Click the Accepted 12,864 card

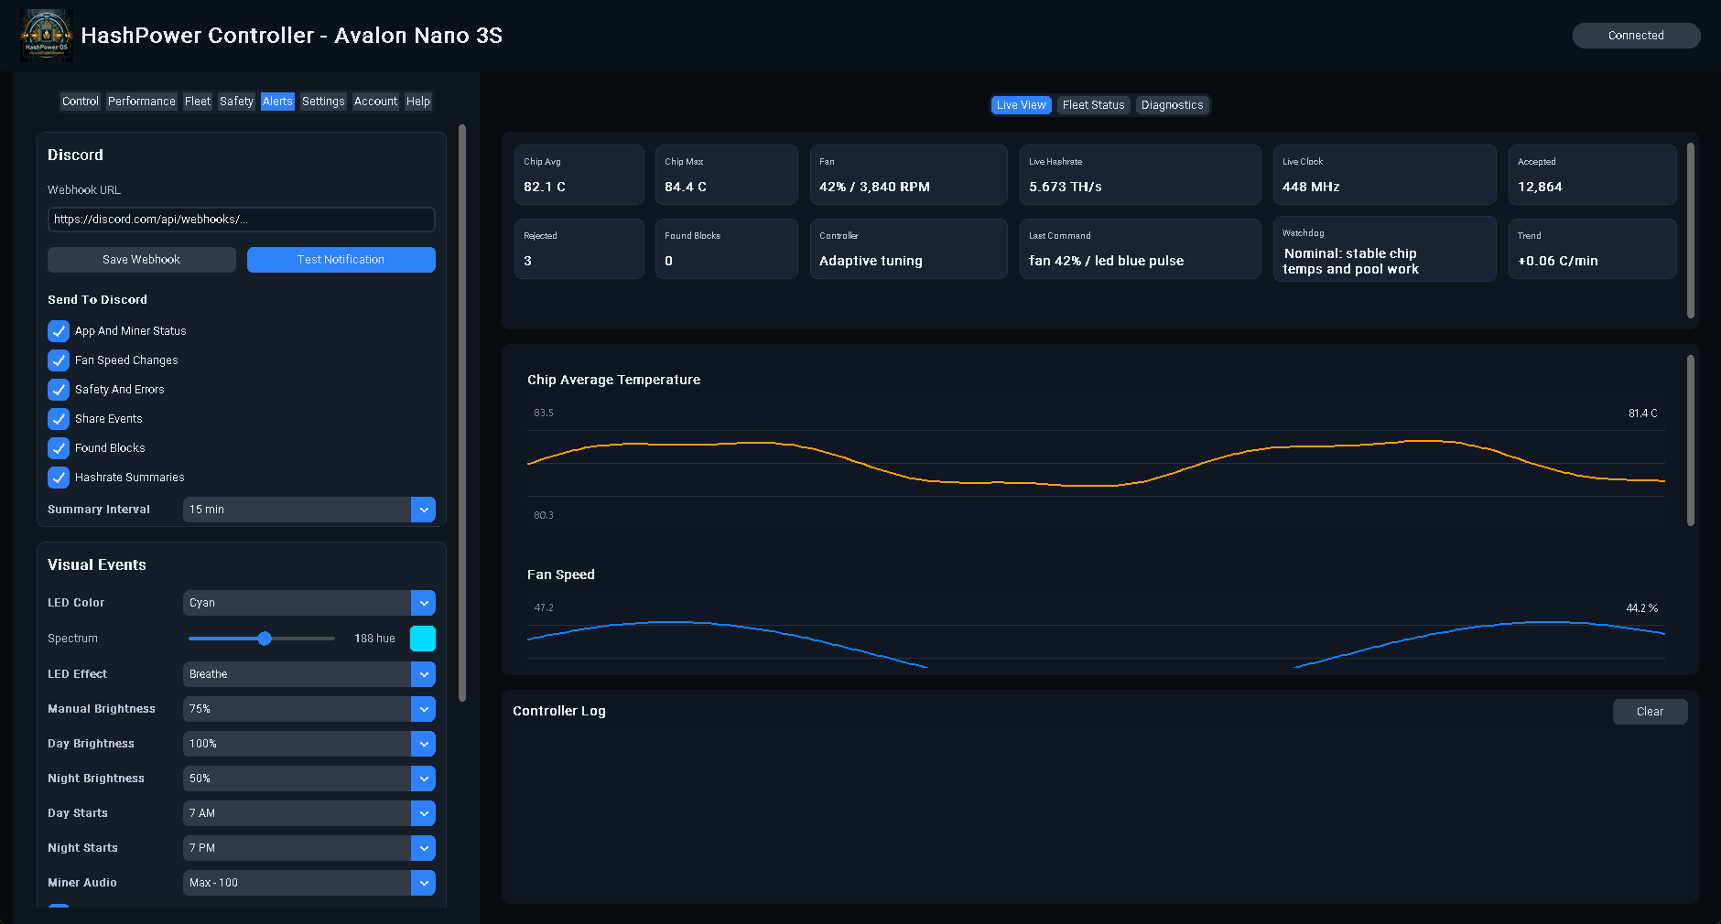pyautogui.click(x=1593, y=175)
